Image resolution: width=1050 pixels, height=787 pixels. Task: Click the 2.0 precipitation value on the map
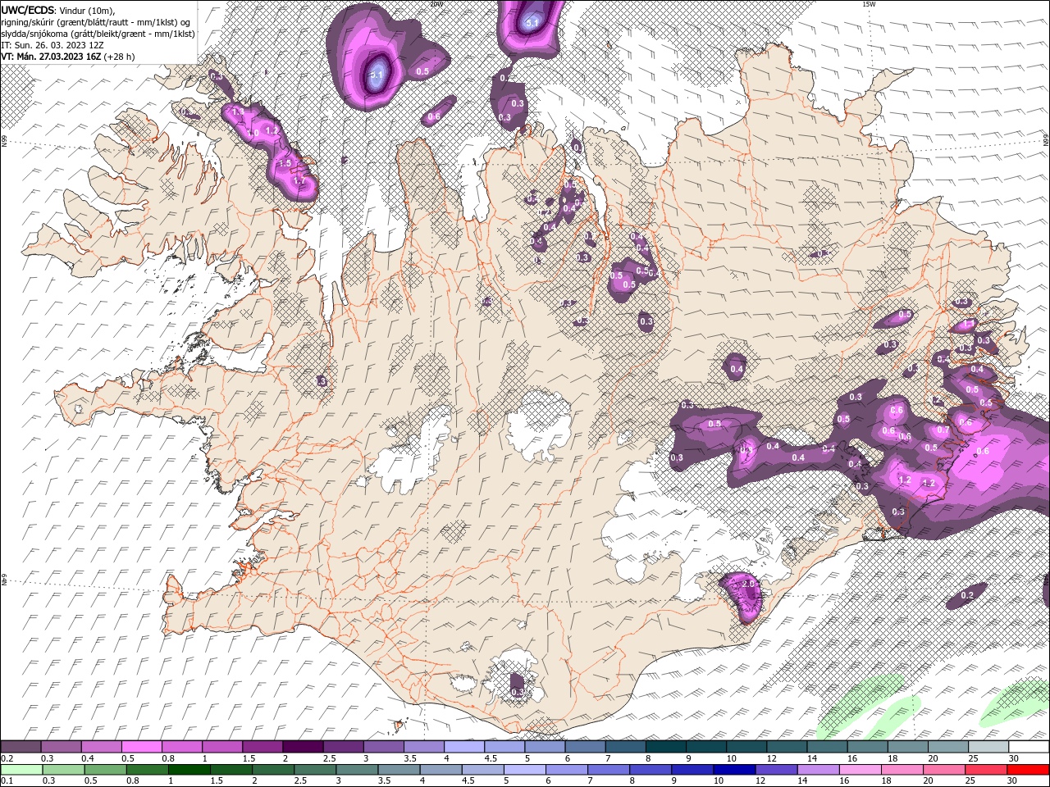747,584
